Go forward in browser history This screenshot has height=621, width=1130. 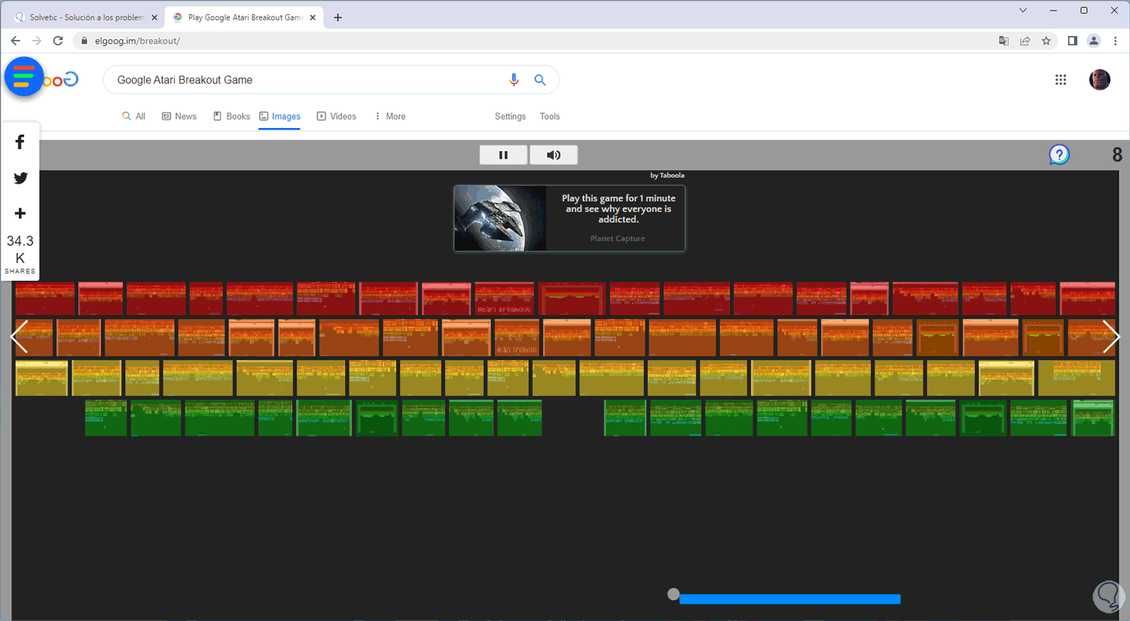(x=37, y=41)
